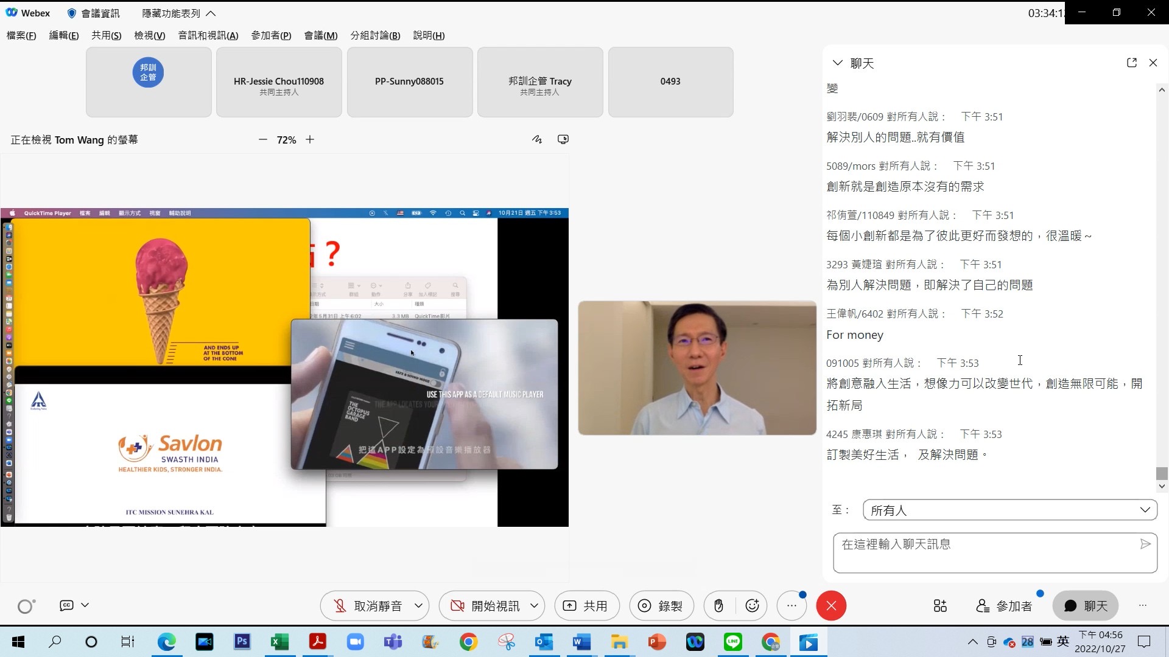This screenshot has height=657, width=1169.
Task: Click the 錄製 record button
Action: pyautogui.click(x=661, y=606)
